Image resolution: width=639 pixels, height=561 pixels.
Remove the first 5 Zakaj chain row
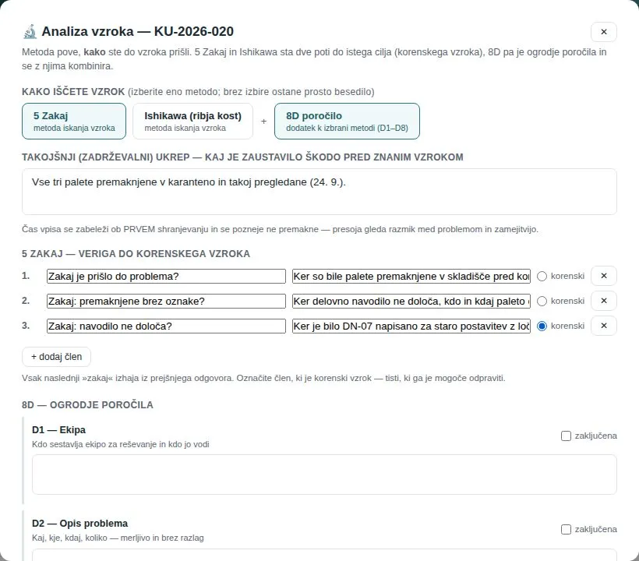pyautogui.click(x=604, y=276)
